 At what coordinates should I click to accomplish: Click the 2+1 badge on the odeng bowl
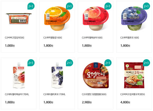click(108, 63)
